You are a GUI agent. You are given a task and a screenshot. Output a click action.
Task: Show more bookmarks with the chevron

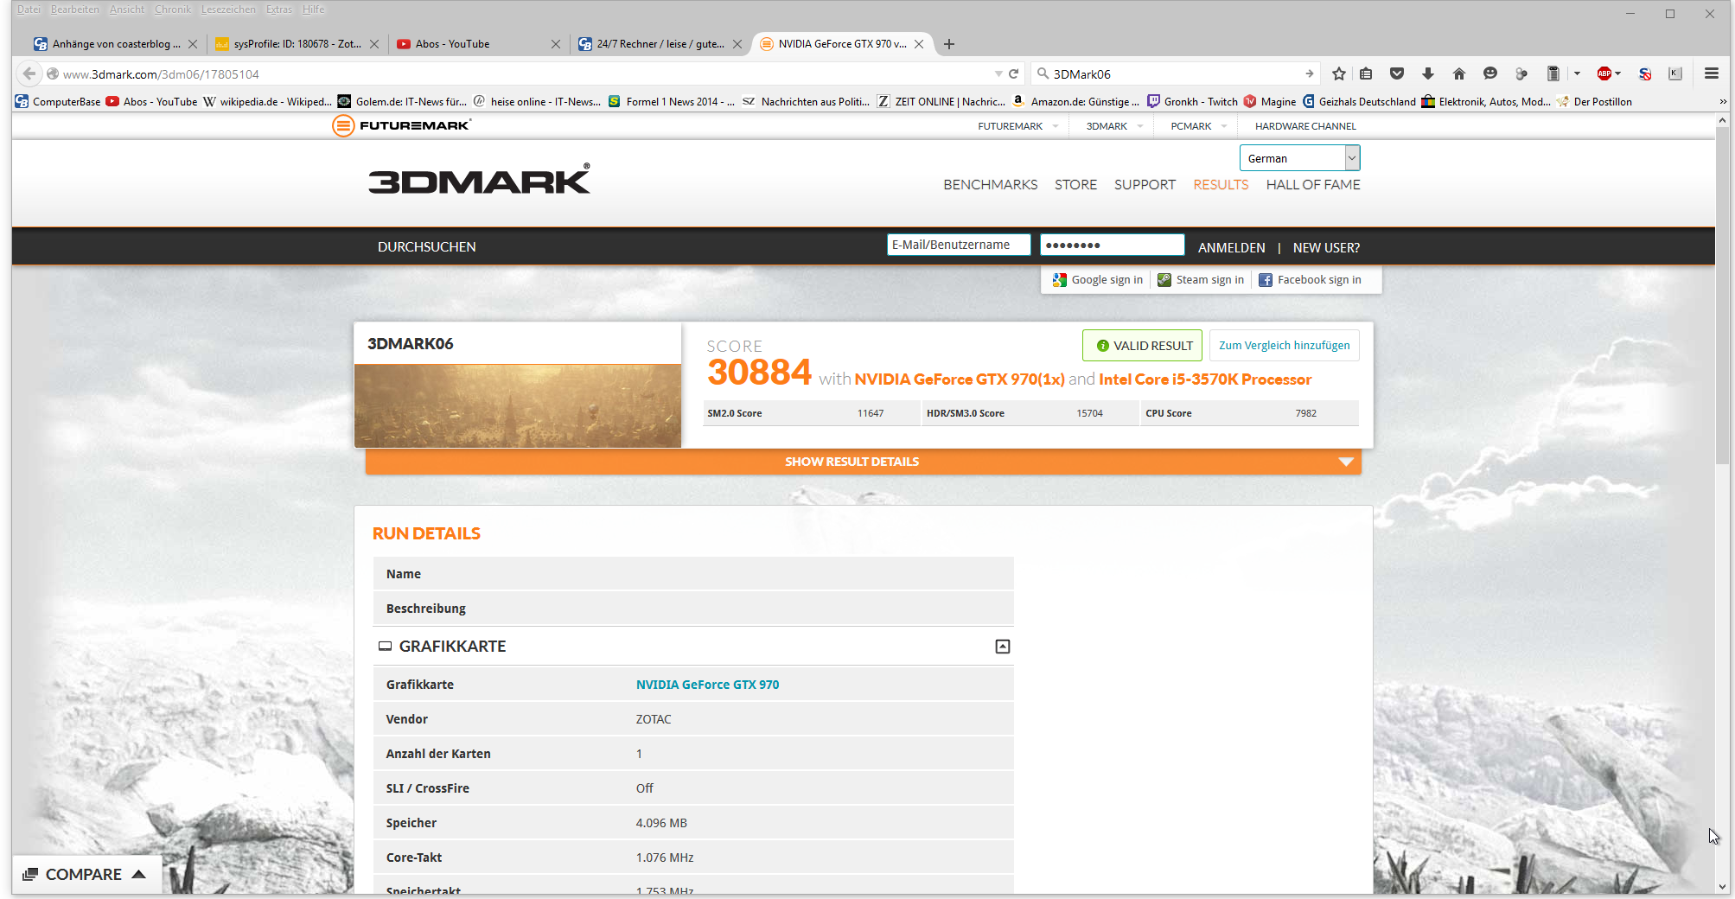pyautogui.click(x=1723, y=102)
